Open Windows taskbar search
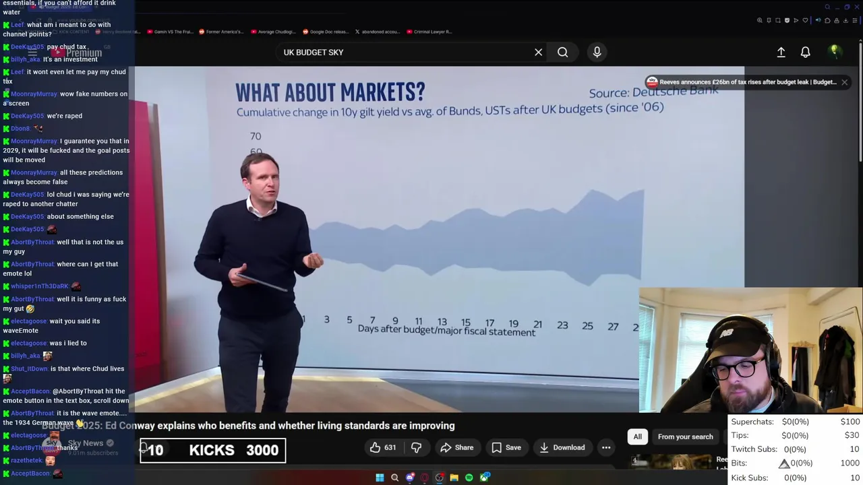 click(x=394, y=478)
